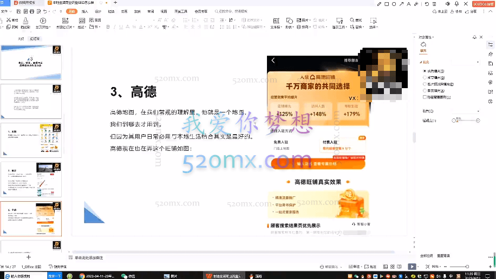Select the text annotation tool in recorder bar

tap(408, 4)
